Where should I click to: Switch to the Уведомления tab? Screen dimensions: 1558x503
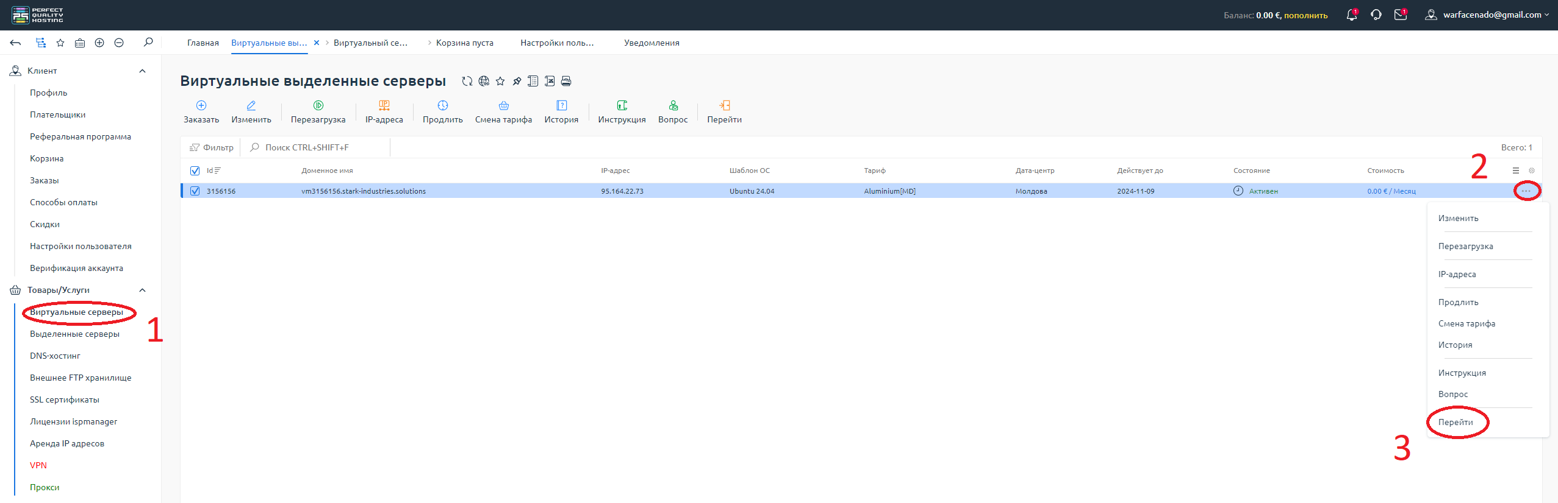pyautogui.click(x=652, y=43)
